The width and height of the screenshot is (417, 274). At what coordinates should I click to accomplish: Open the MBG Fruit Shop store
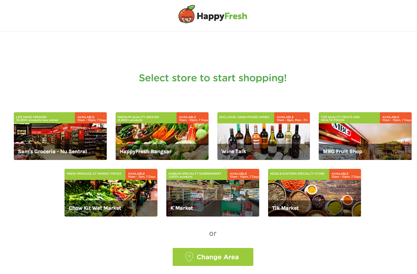tap(365, 136)
